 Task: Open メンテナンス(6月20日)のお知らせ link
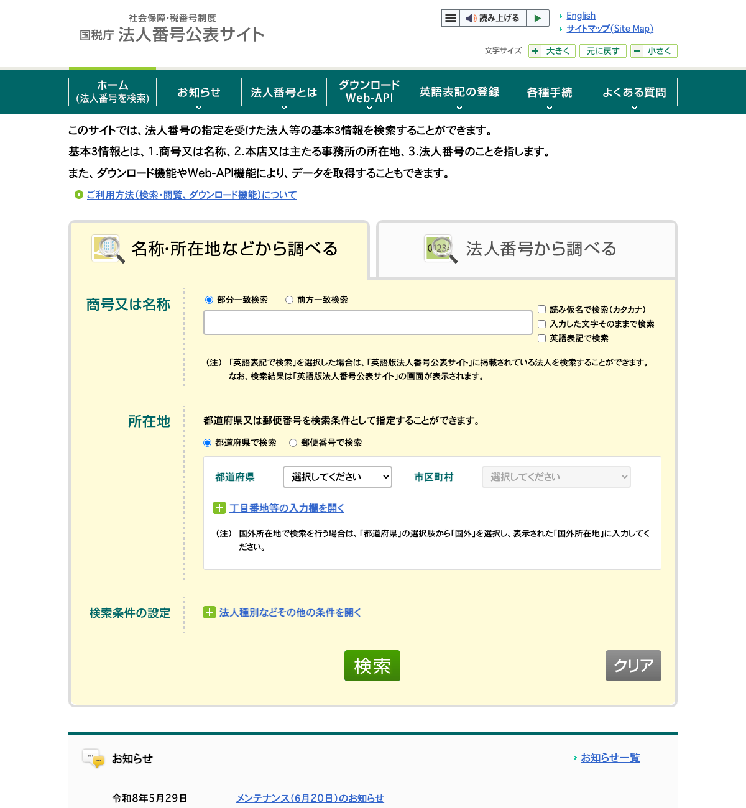[x=310, y=798]
